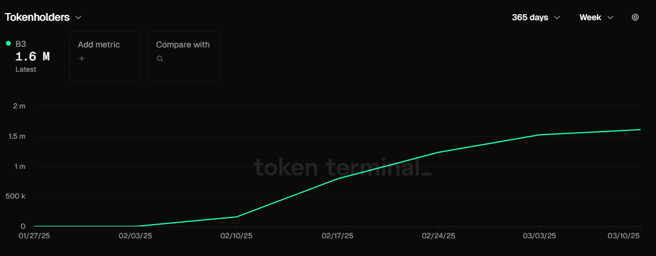Click the 02/10/25 date on the axis
656x256 pixels.
tap(236, 236)
